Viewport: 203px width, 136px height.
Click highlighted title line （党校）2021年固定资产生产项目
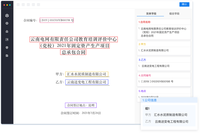(x=75, y=46)
